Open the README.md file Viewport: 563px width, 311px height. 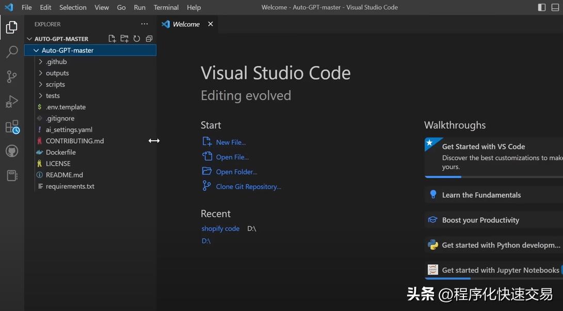pyautogui.click(x=64, y=175)
